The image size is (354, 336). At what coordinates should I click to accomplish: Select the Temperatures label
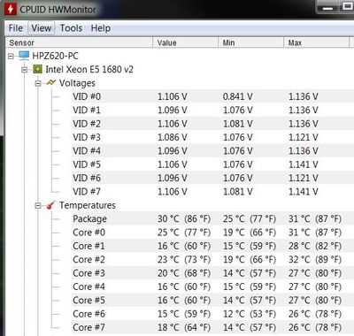point(88,205)
